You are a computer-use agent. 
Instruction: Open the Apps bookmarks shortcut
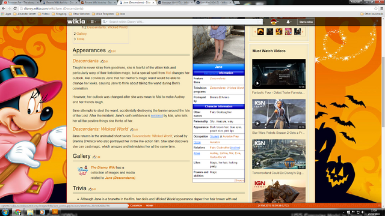(x=7, y=14)
